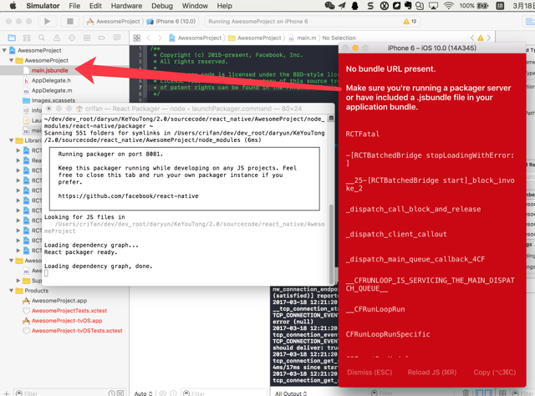This screenshot has width=535, height=396.
Task: Open the test navigator diamond icon
Action: pos(72,38)
